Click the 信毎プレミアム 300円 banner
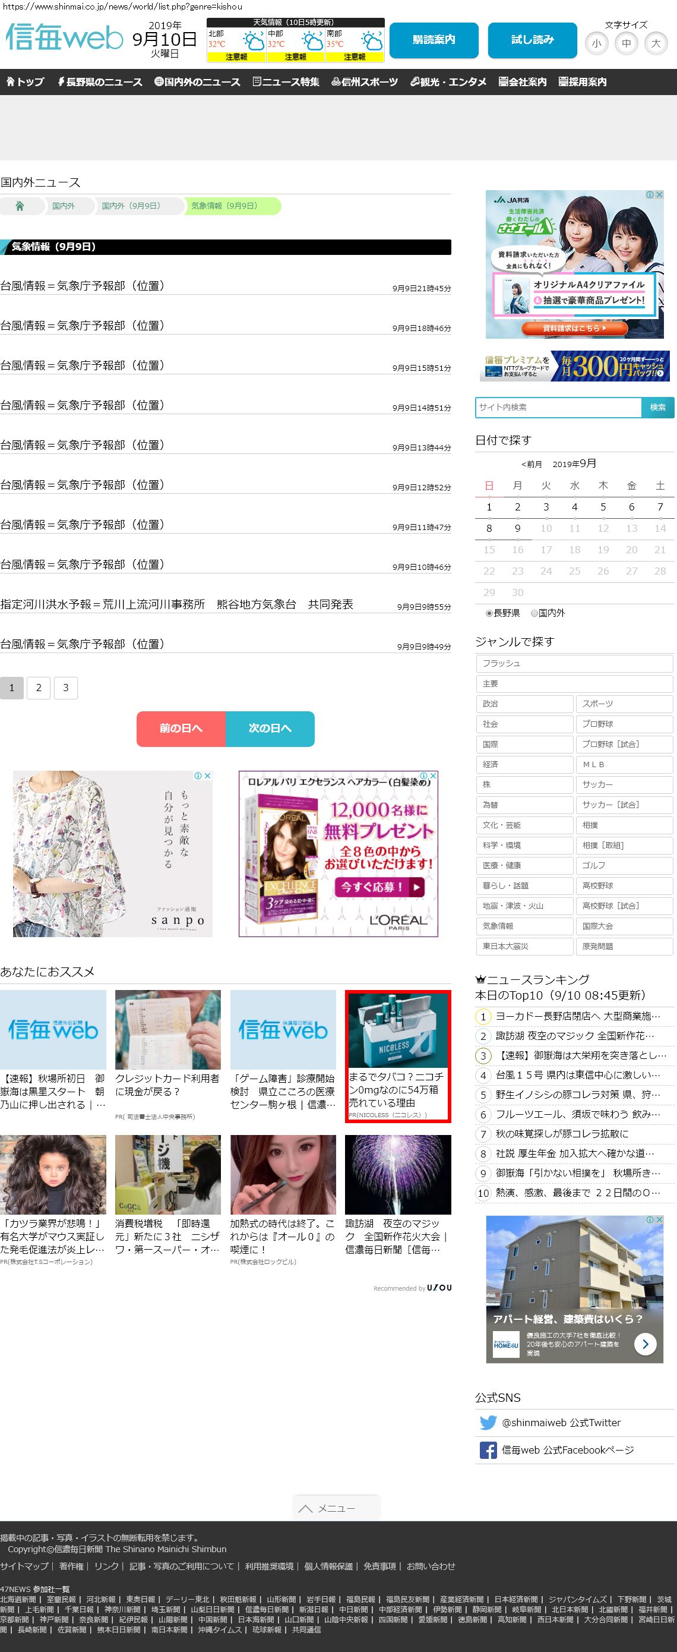Viewport: 677px width, 1652px height. pos(575,366)
